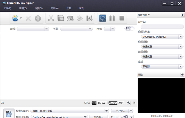
Task: Click the 0% progress text
Action: pyautogui.click(x=3, y=103)
